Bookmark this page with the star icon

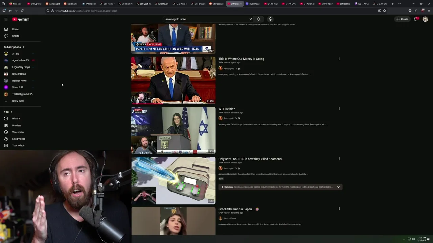tap(385, 11)
